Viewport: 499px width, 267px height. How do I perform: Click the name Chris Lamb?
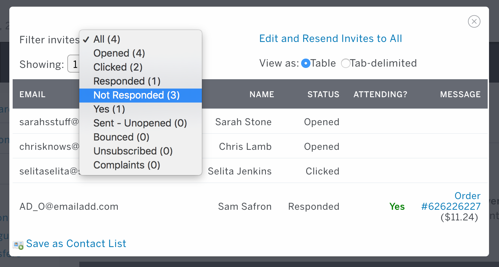245,147
